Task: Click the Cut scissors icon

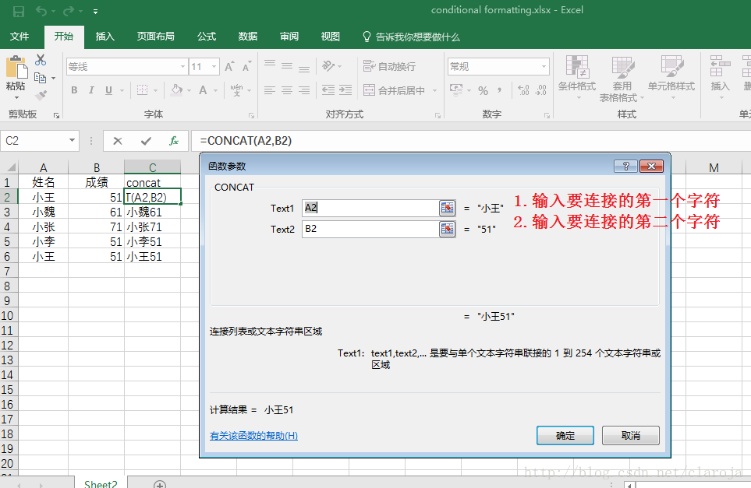Action: [x=41, y=60]
